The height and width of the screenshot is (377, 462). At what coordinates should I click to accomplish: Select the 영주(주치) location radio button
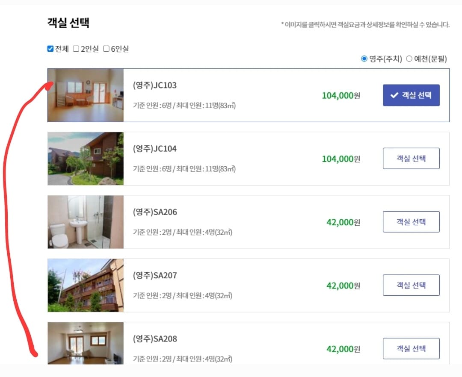pos(364,59)
